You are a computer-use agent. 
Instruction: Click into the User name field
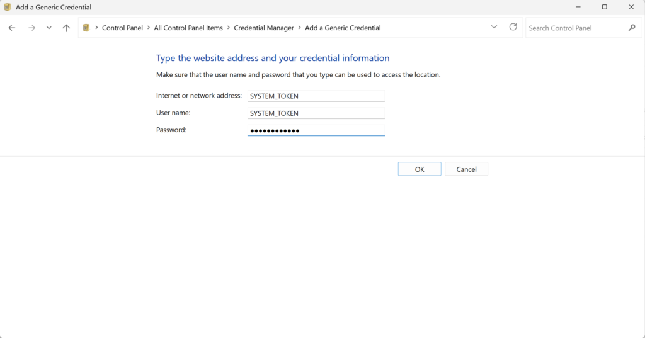[x=316, y=113]
